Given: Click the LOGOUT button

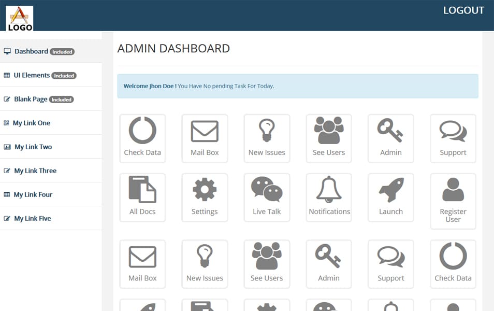Looking at the screenshot, I should tap(463, 10).
